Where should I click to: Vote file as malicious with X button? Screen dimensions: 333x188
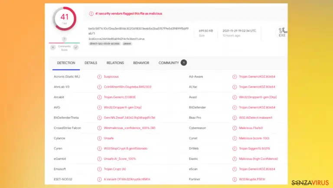[x=53, y=47]
